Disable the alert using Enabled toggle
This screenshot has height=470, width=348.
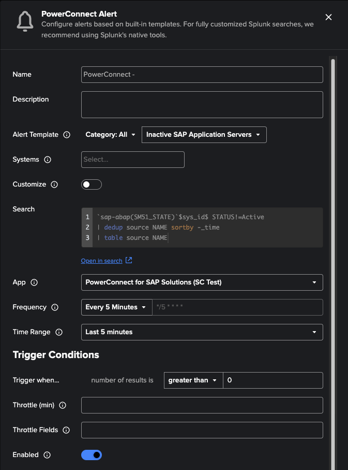(92, 455)
